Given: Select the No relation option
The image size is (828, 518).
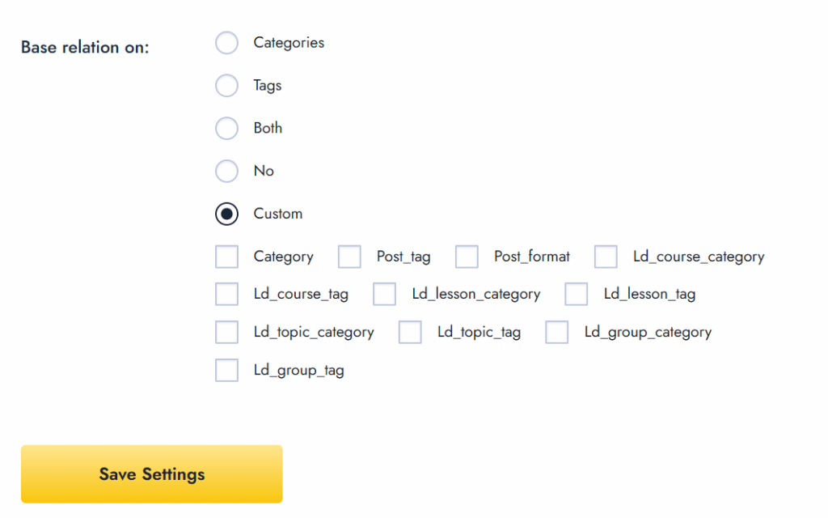Looking at the screenshot, I should point(226,171).
